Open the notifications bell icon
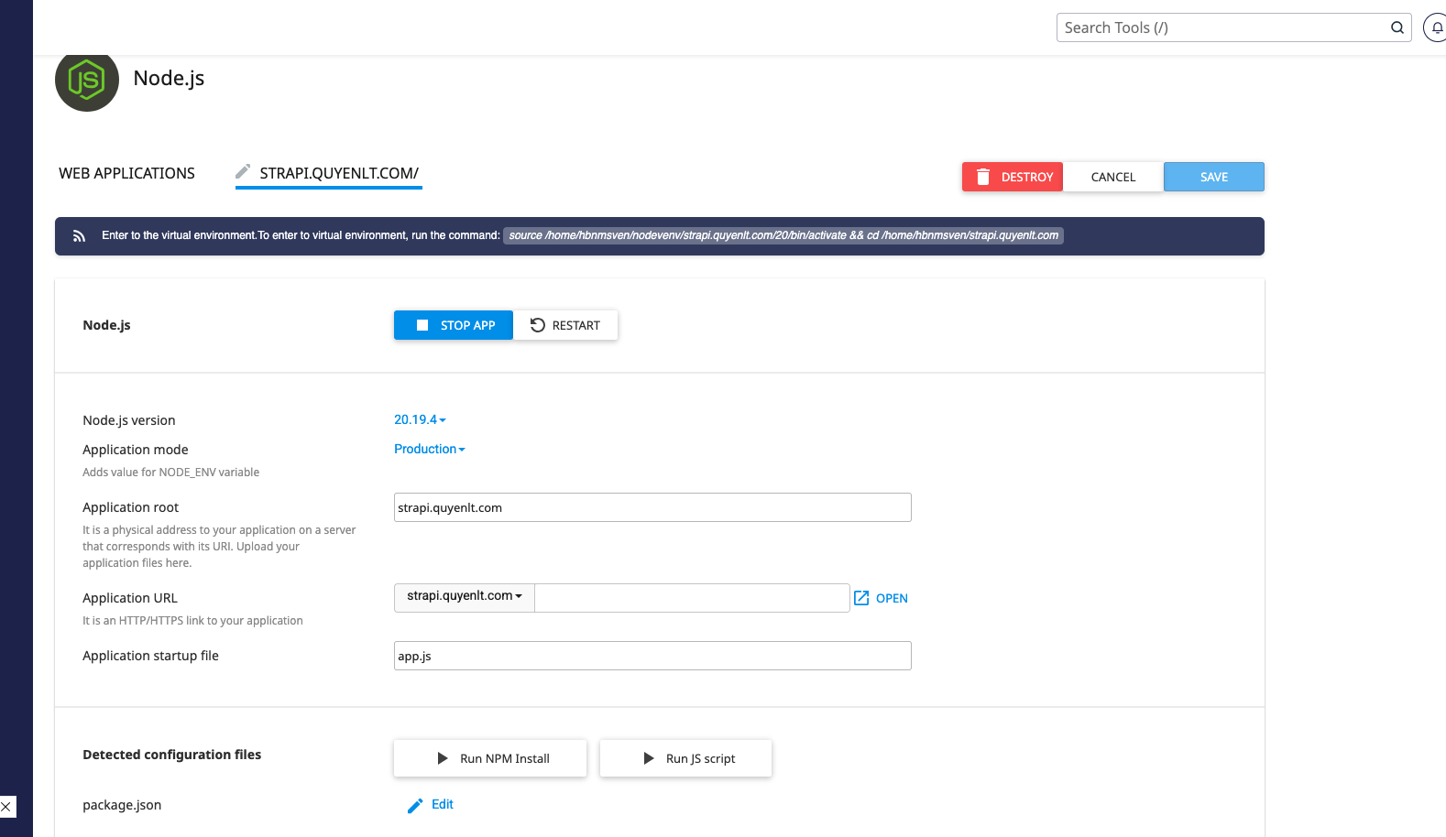Viewport: 1446px width, 837px height. pyautogui.click(x=1436, y=27)
